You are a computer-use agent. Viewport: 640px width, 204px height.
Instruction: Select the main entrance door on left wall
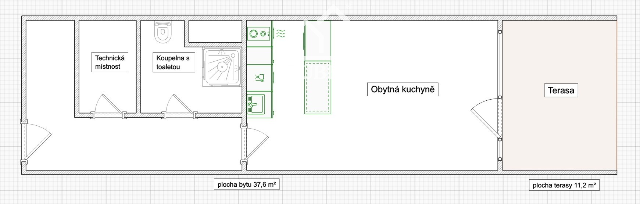37,142
